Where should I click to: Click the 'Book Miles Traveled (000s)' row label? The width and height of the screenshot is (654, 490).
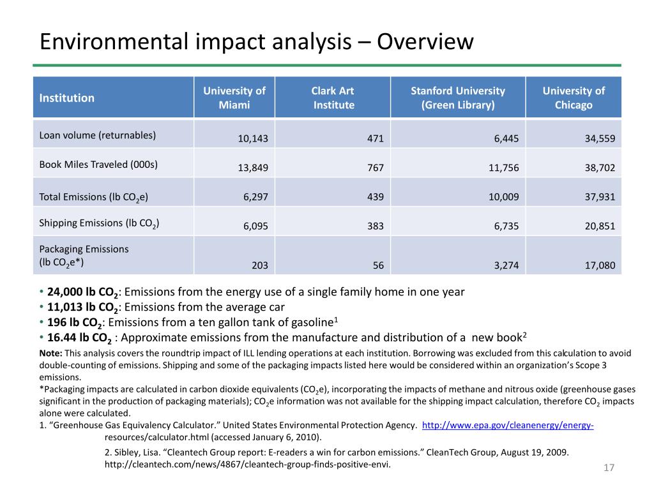point(98,165)
